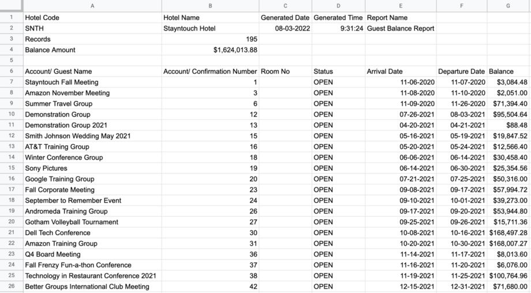Image resolution: width=531 pixels, height=293 pixels.
Task: Select the 'Winter Conference Group' cell
Action: pyautogui.click(x=92, y=157)
